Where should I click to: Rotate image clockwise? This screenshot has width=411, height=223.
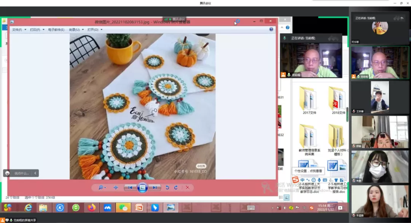(x=176, y=188)
